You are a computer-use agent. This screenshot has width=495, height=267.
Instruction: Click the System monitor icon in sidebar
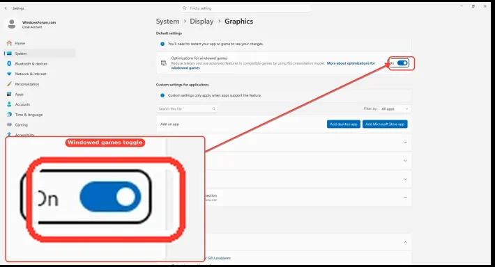tap(10, 54)
